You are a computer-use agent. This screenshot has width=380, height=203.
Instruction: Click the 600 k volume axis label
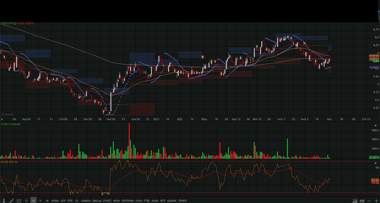pyautogui.click(x=375, y=130)
